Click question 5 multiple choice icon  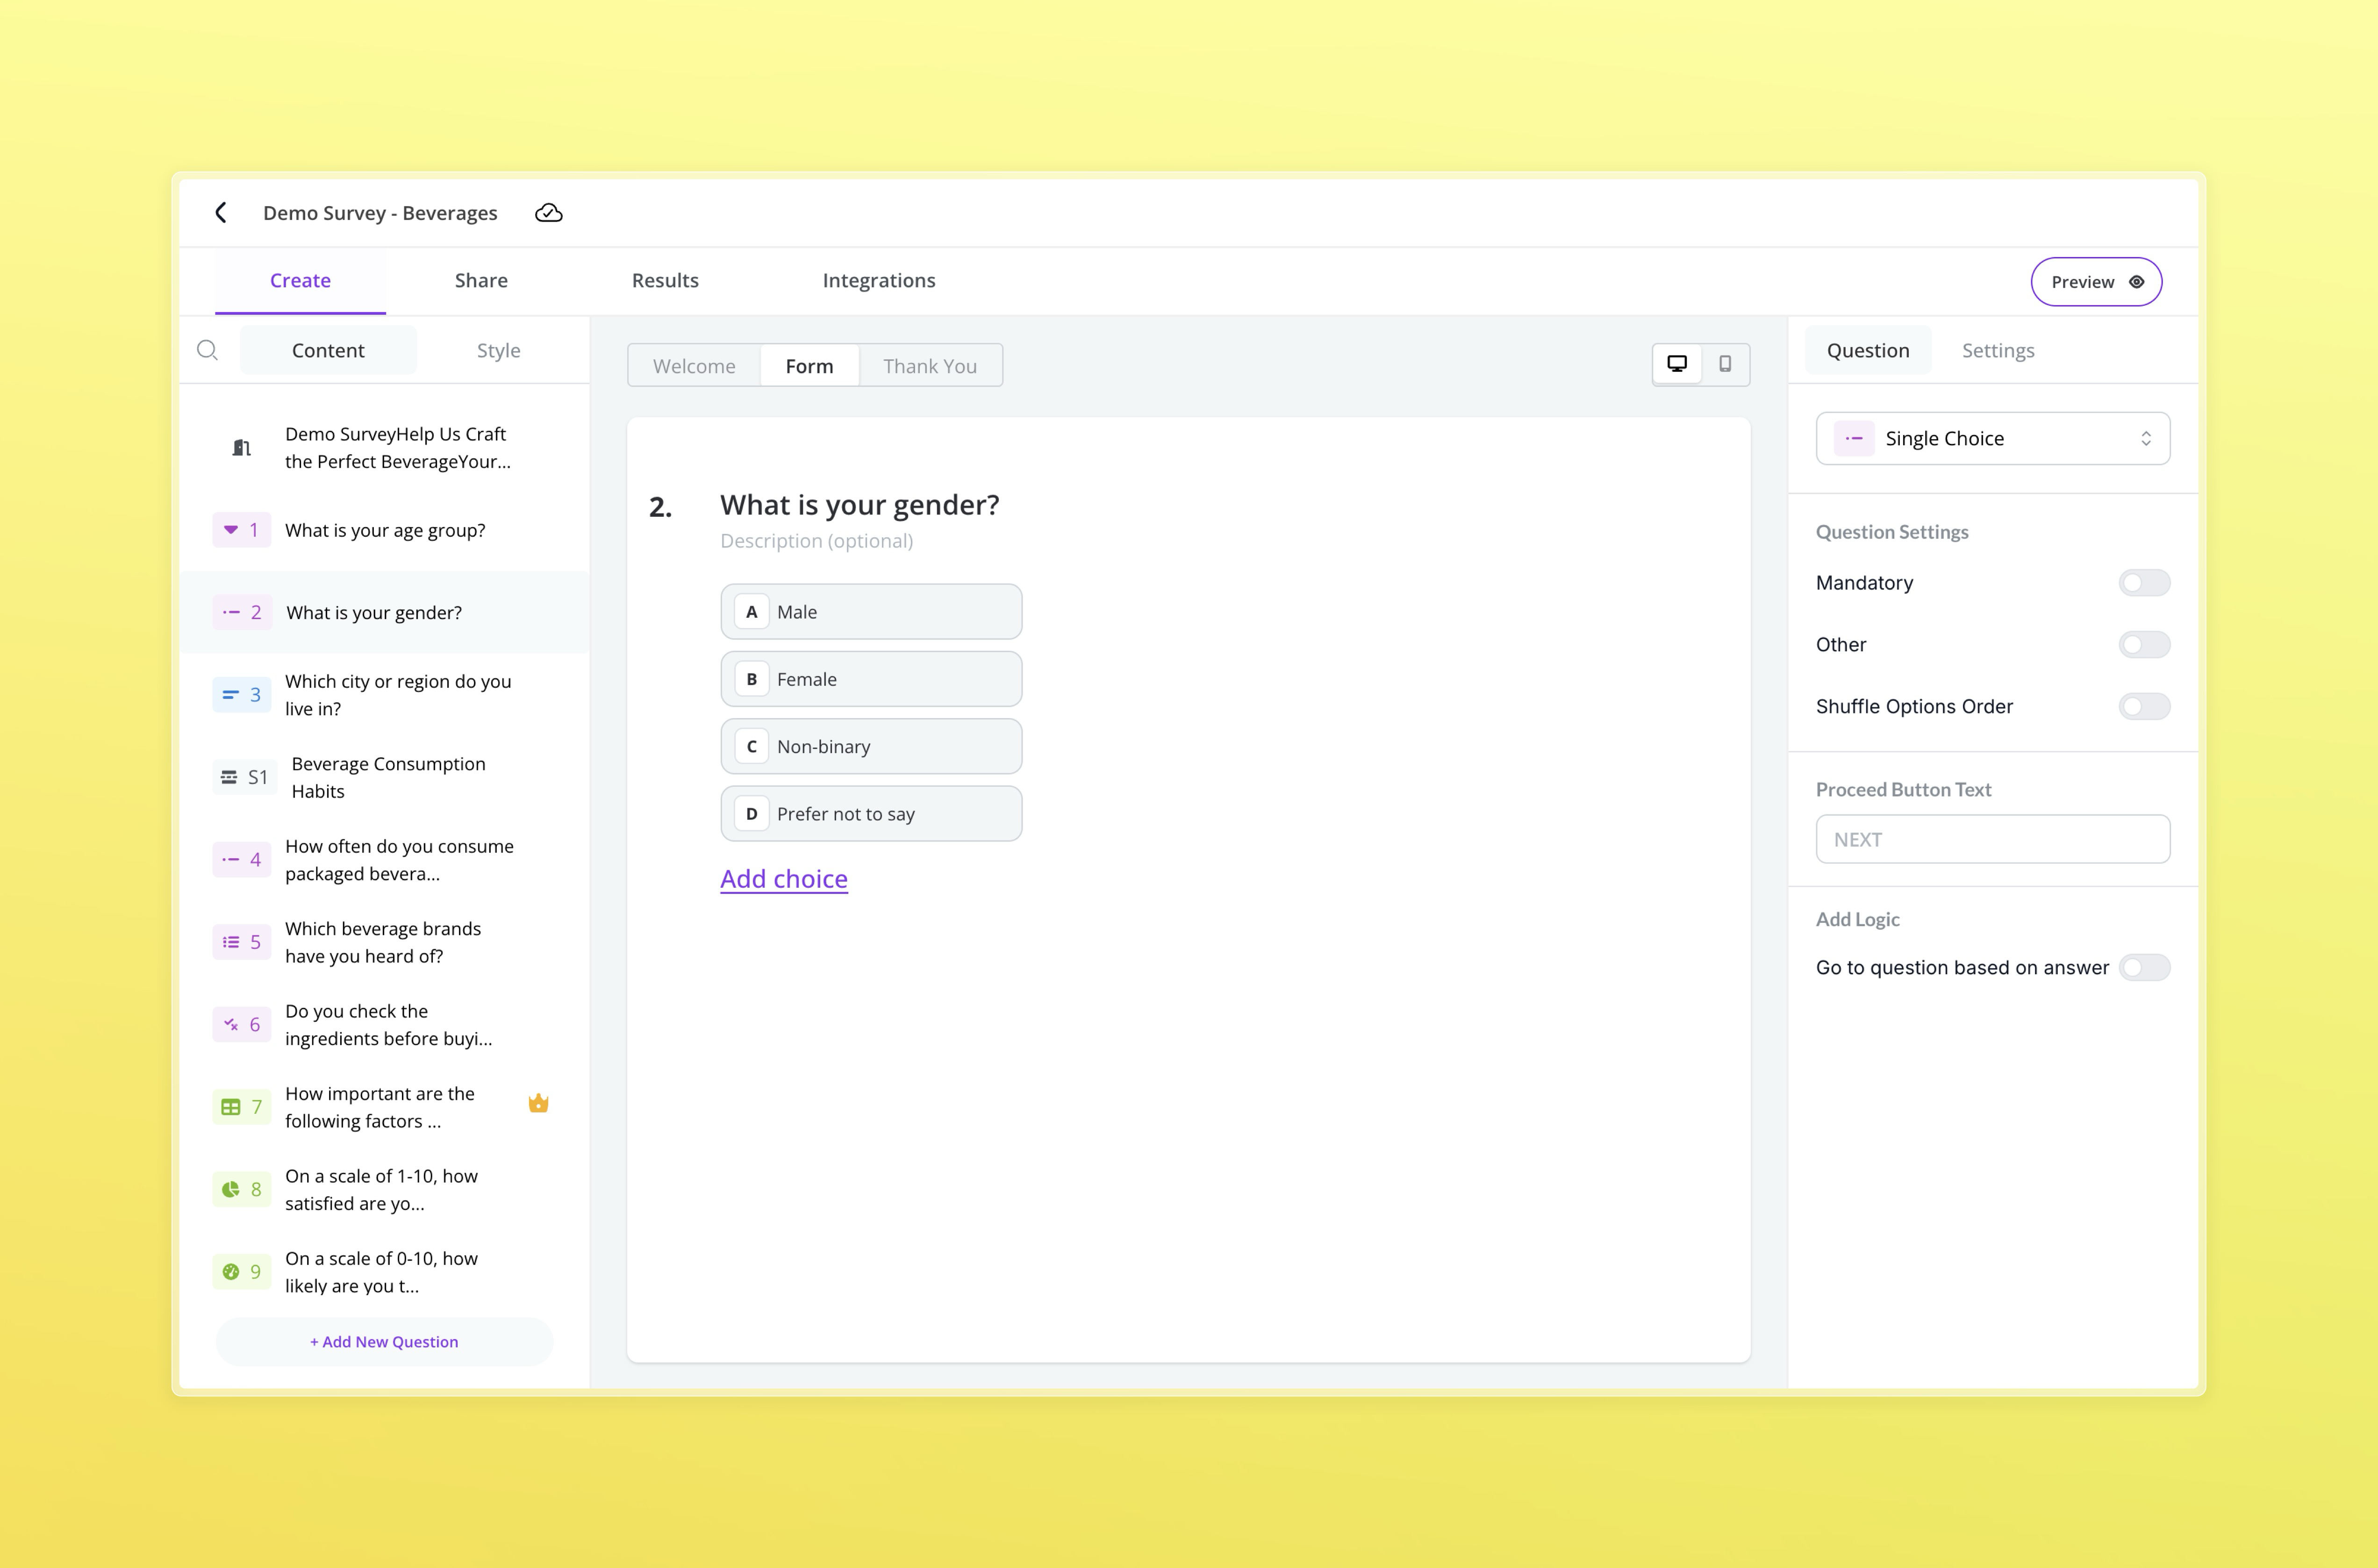click(231, 942)
